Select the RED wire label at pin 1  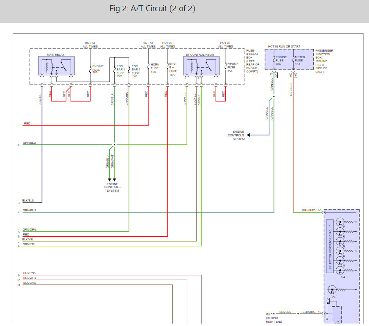tap(27, 123)
